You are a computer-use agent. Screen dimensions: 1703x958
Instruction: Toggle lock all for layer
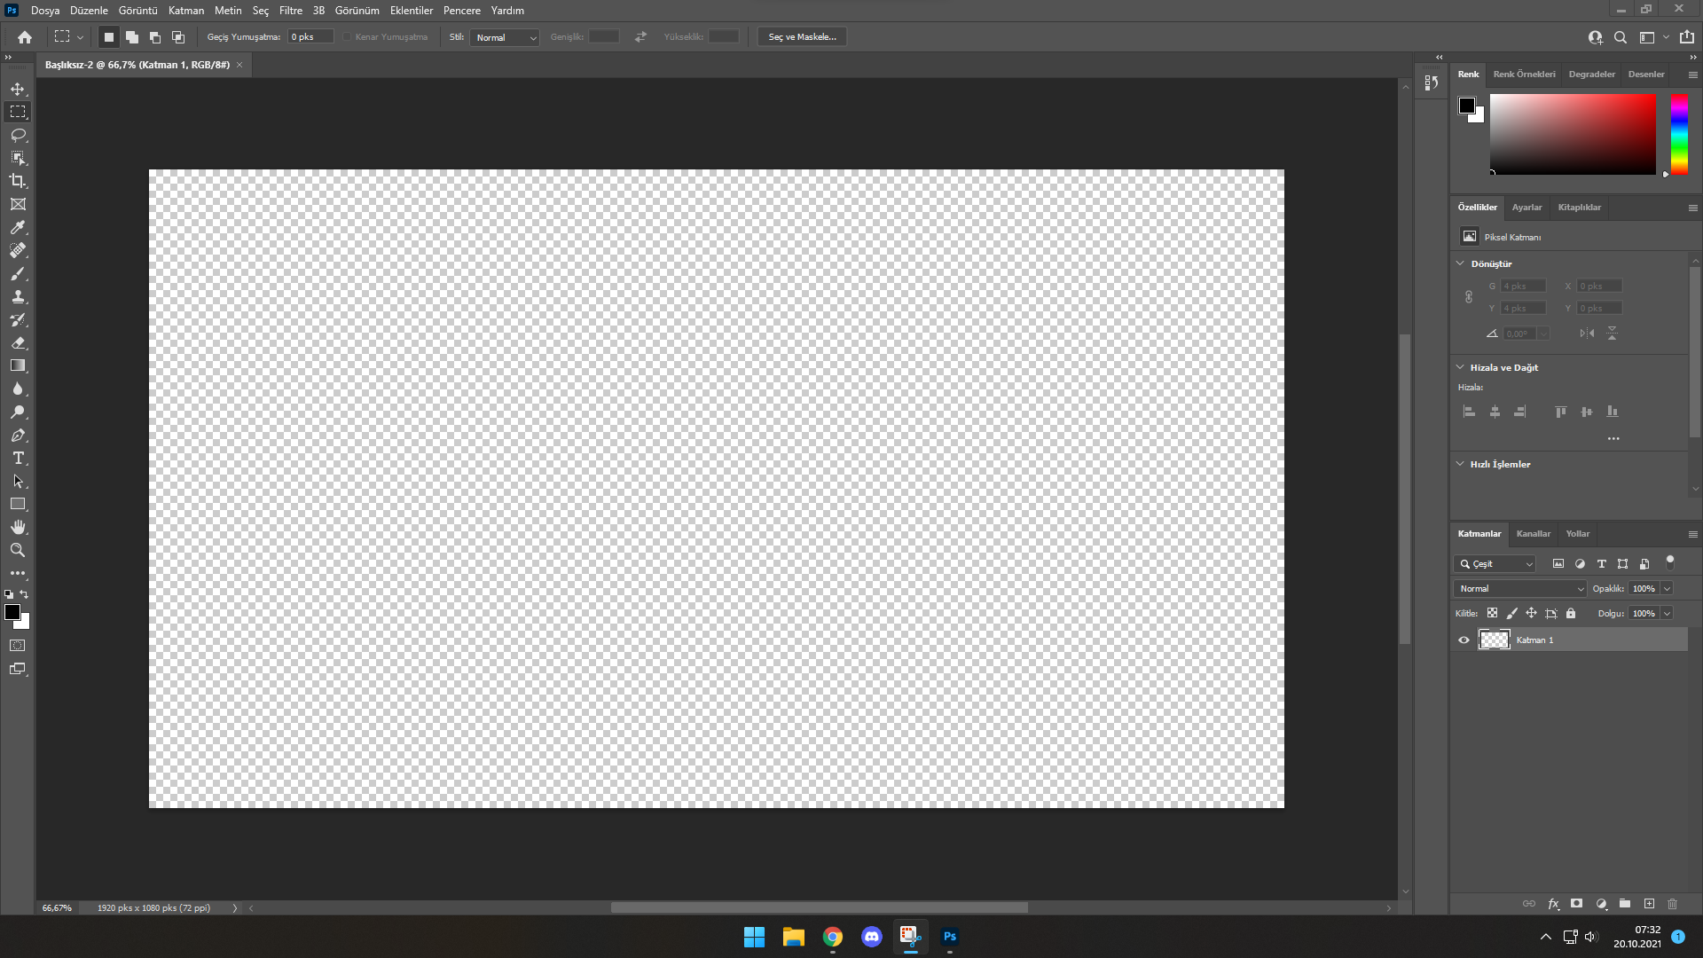coord(1571,613)
